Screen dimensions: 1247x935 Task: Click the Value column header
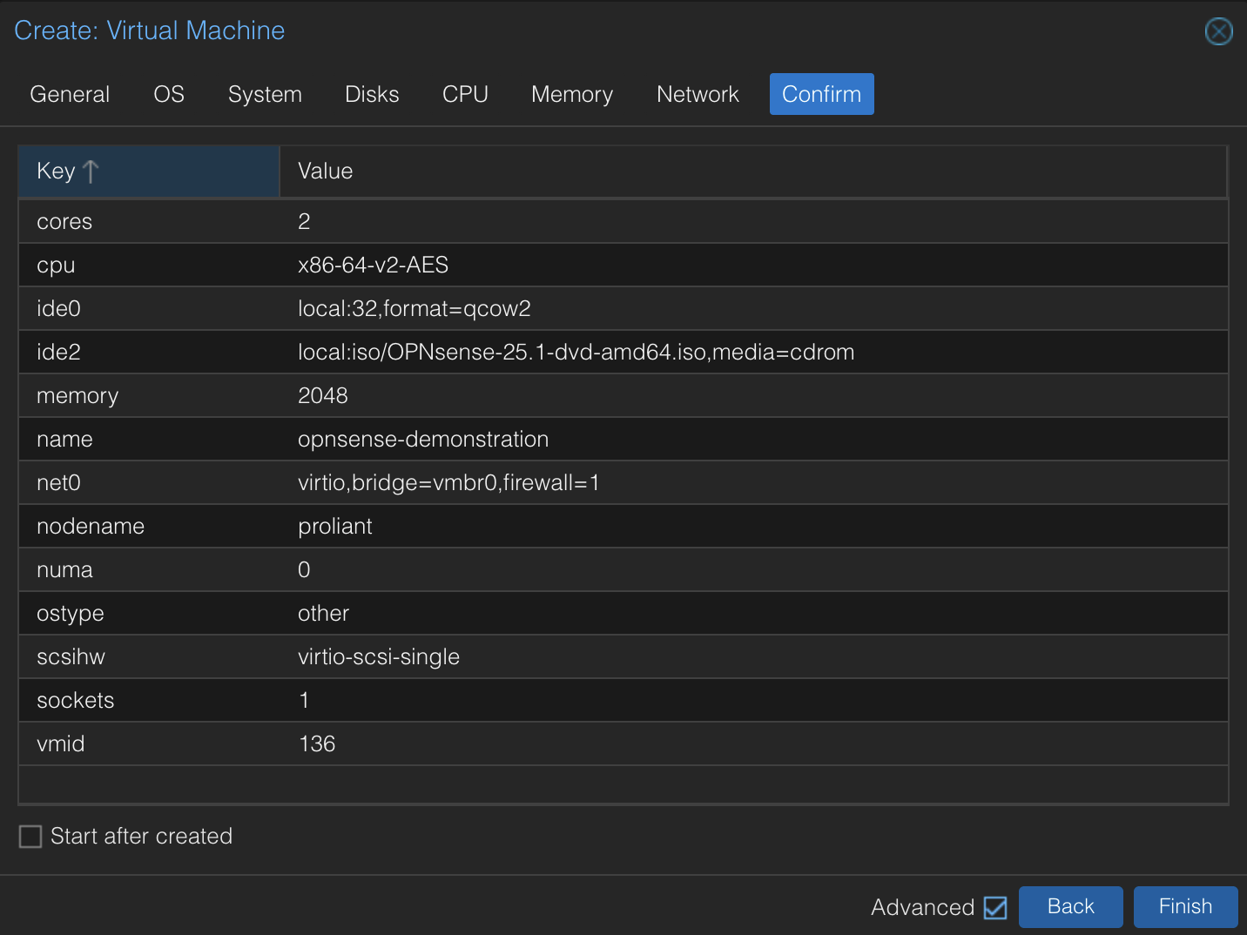(x=325, y=171)
